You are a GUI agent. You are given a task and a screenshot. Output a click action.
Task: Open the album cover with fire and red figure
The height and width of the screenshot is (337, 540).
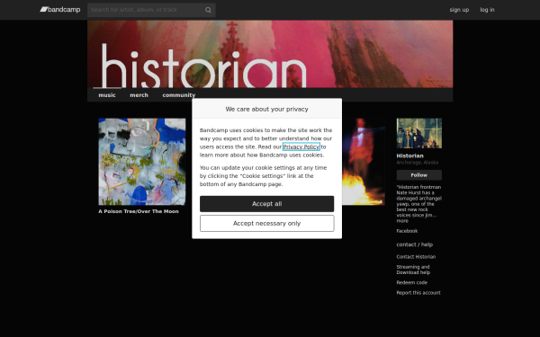[364, 162]
